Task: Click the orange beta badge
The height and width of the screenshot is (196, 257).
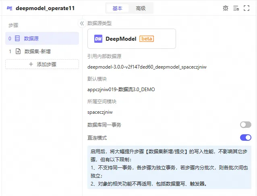Action: pyautogui.click(x=147, y=39)
